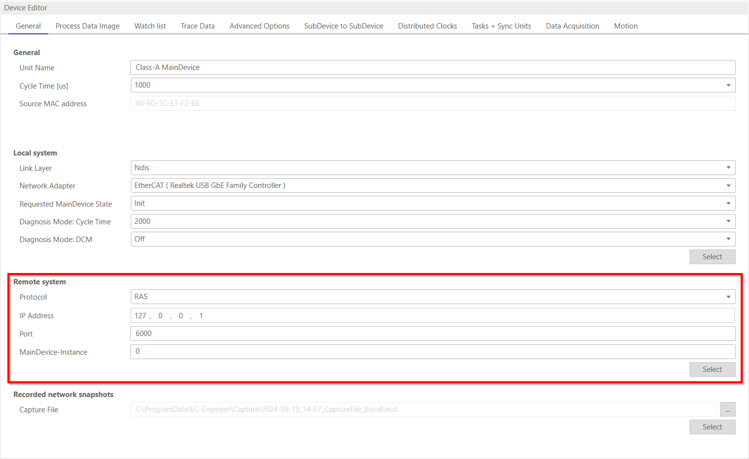
Task: Expand Requested MainDevice State dropdown
Action: (x=728, y=203)
